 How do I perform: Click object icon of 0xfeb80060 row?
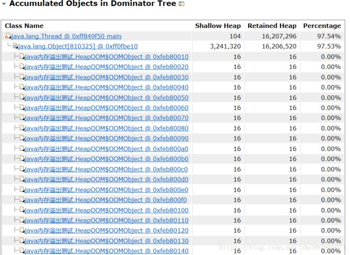click(22, 107)
